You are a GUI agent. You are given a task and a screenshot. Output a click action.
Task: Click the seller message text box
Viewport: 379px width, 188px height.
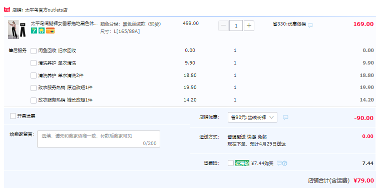coord(99,139)
